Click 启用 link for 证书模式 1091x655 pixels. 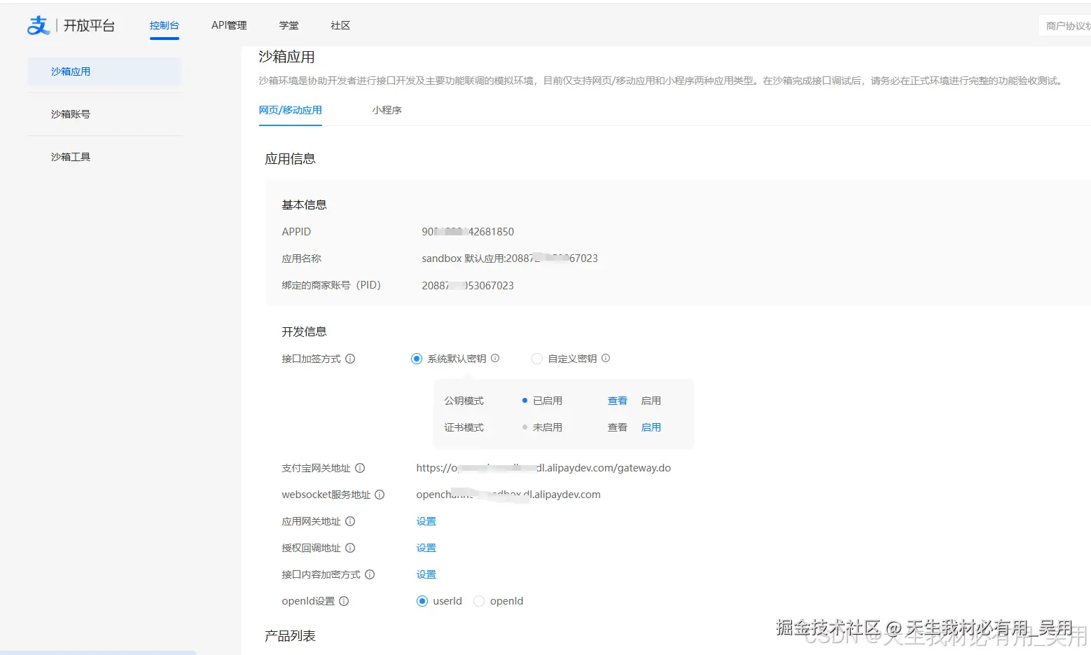pyautogui.click(x=651, y=427)
